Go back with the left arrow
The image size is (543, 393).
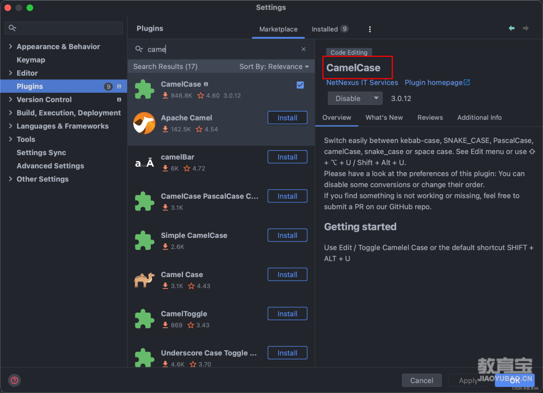[511, 28]
